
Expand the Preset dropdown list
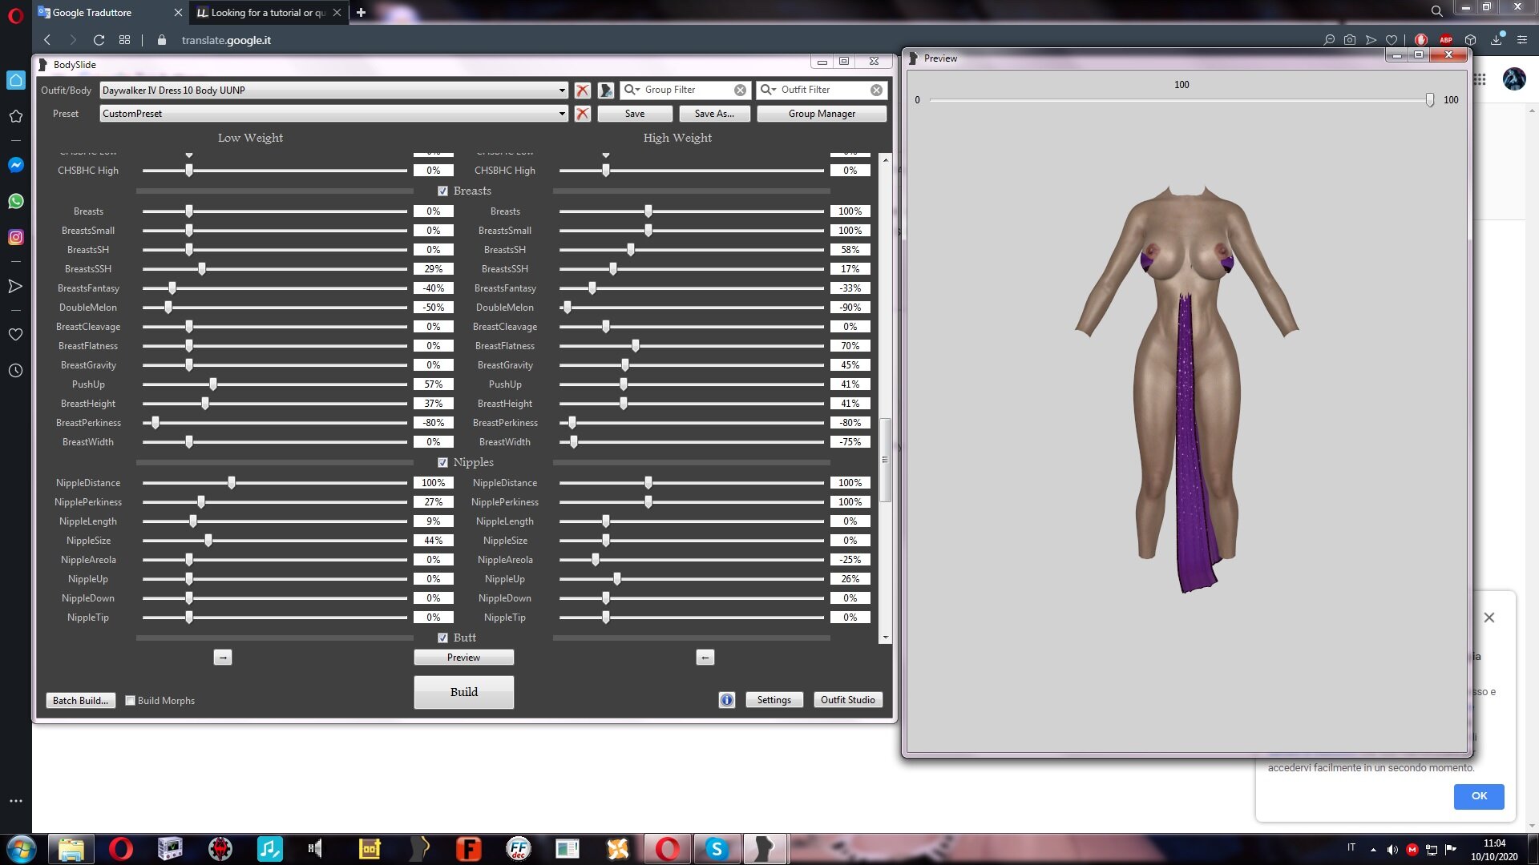pyautogui.click(x=562, y=114)
